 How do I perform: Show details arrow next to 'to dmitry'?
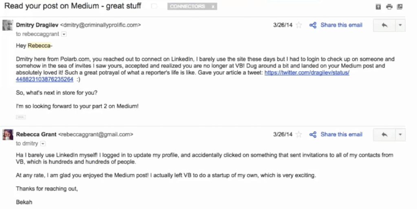point(43,144)
